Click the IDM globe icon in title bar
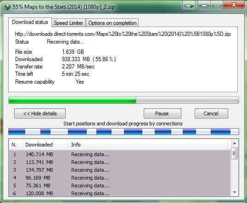This screenshot has width=247, height=203. coord(6,7)
